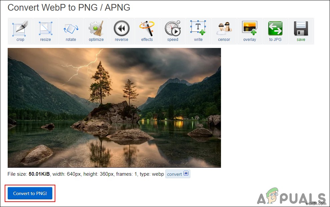Open the effects tool
This screenshot has height=207, width=330.
point(147,31)
